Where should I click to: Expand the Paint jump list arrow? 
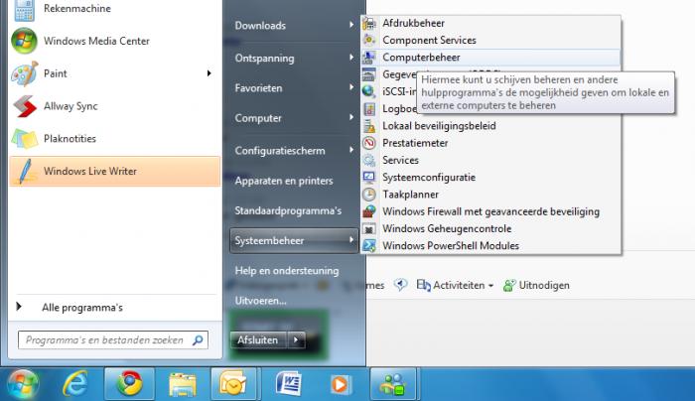(x=208, y=73)
